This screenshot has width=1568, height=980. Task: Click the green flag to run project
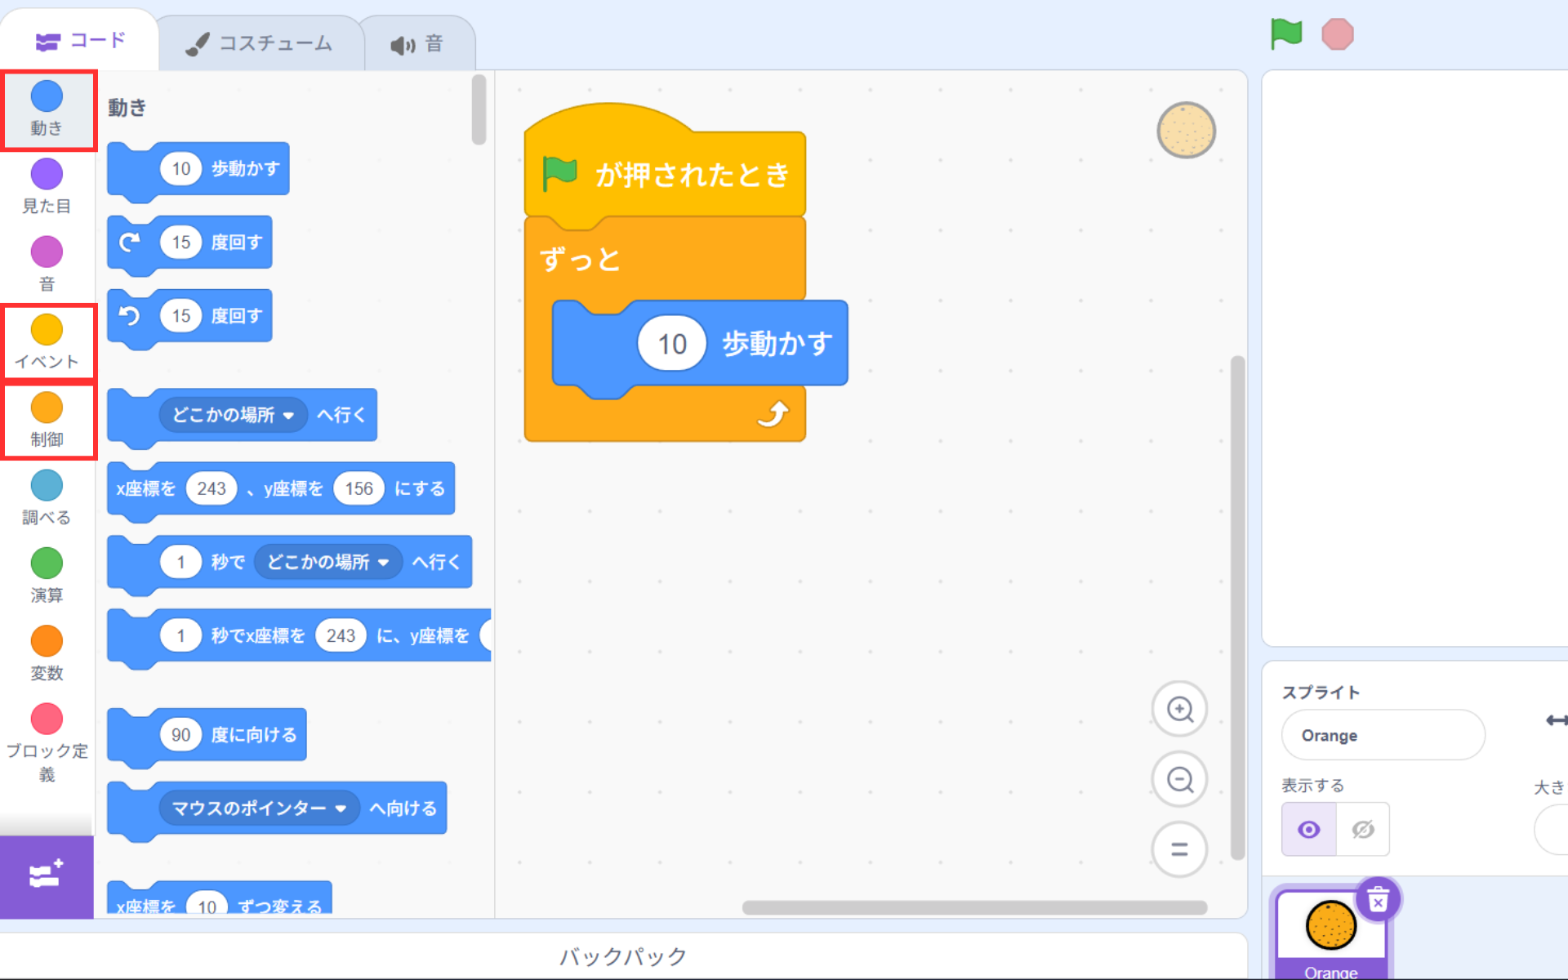pos(1285,34)
